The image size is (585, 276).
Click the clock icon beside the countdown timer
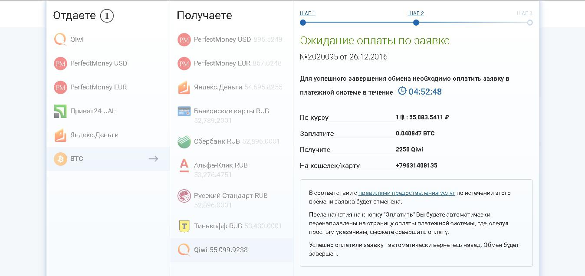coord(402,91)
